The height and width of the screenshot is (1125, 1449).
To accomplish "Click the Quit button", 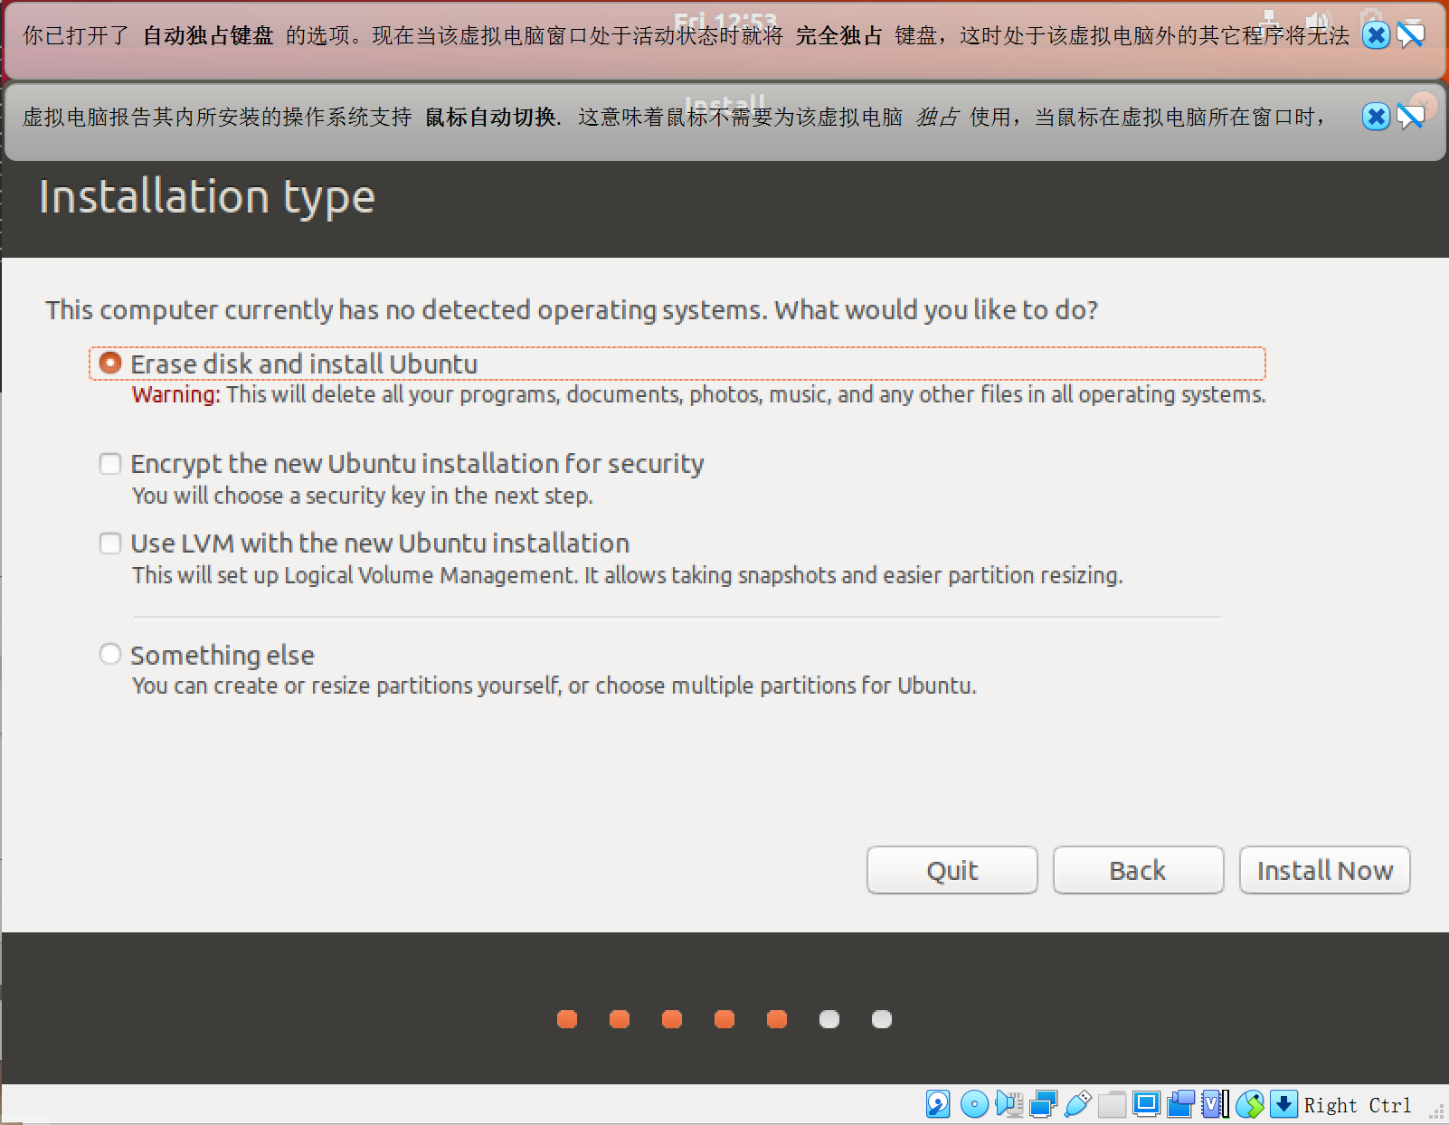I will click(952, 870).
